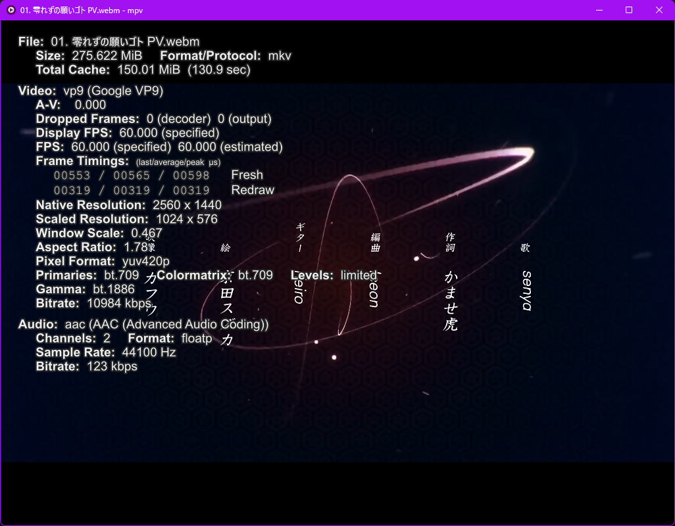Click audio 'Bitrate: 123 kbps'
The image size is (675, 526).
click(x=87, y=366)
